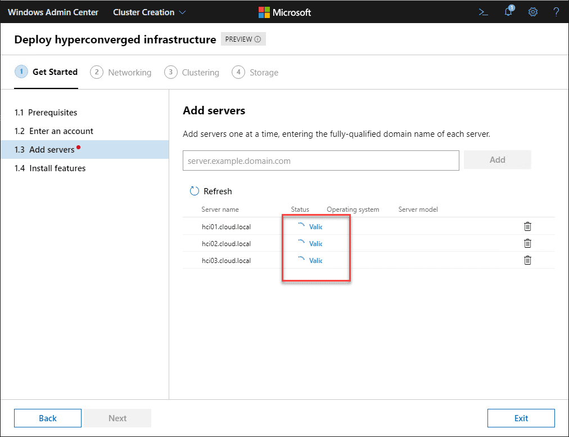
Task: Click Windows Admin Center title link
Action: tap(53, 12)
